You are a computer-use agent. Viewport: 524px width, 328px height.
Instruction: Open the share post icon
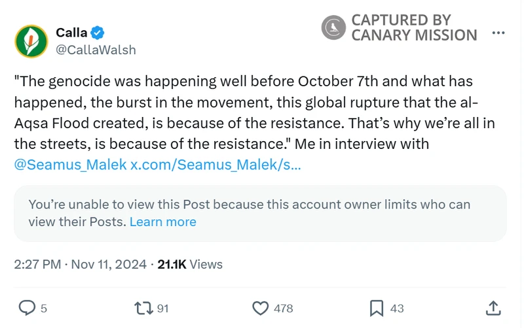coord(494,308)
